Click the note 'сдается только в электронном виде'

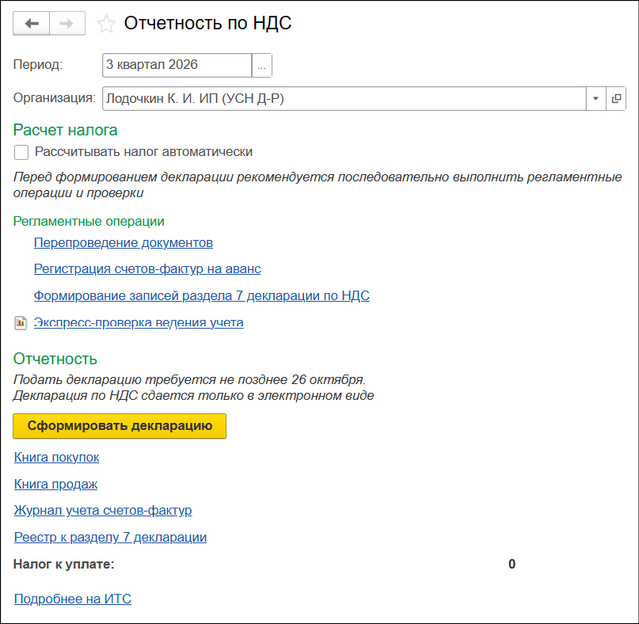coord(257,395)
